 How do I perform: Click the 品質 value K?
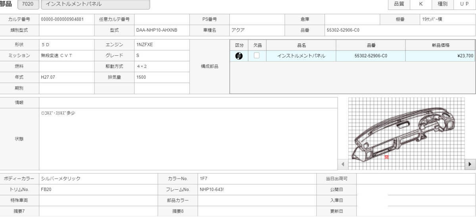420,4
